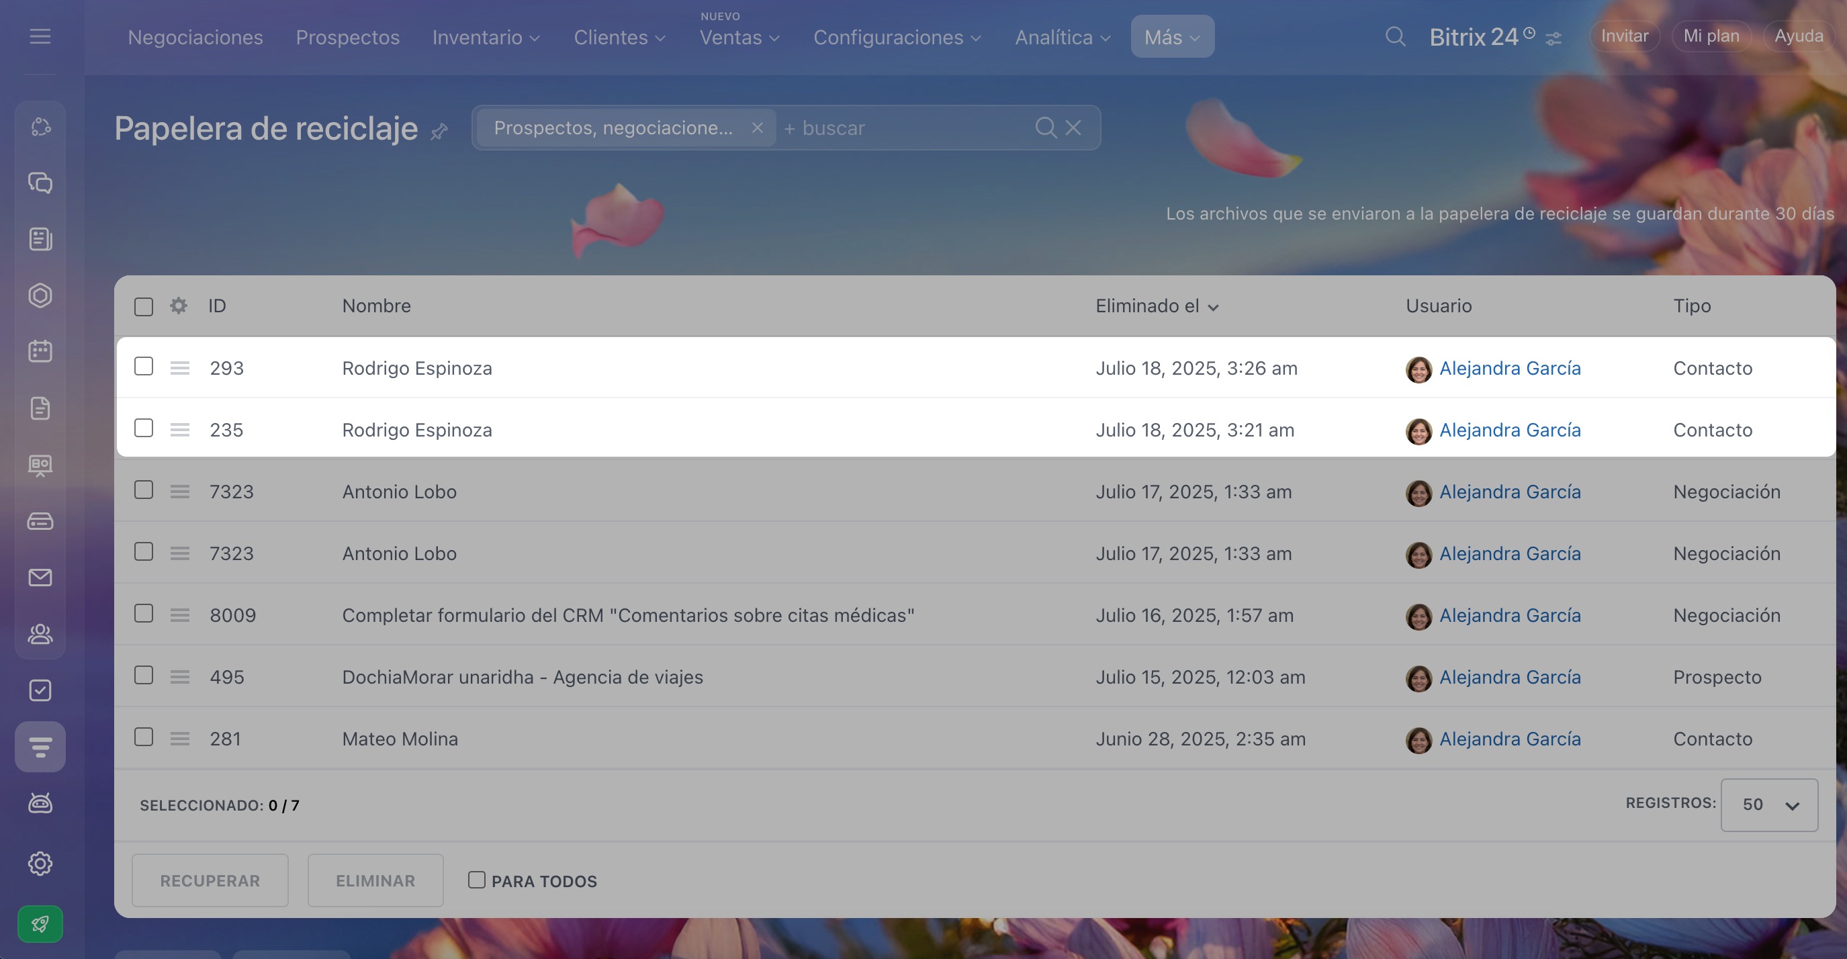Pin the Papelera de reciclaje page
The height and width of the screenshot is (959, 1847).
coord(439,131)
